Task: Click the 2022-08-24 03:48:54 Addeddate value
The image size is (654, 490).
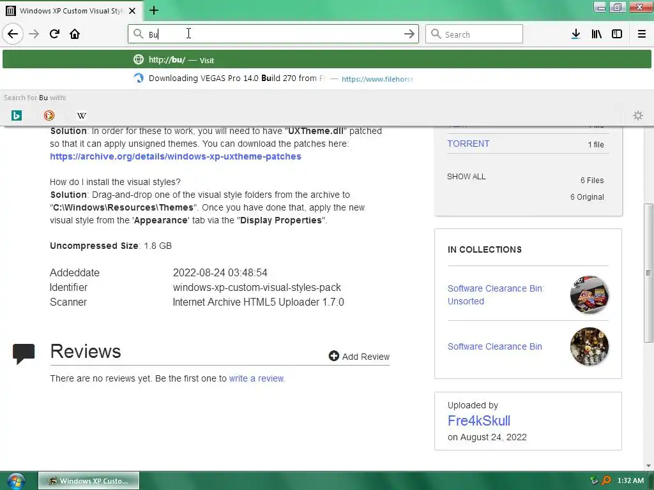Action: (220, 272)
